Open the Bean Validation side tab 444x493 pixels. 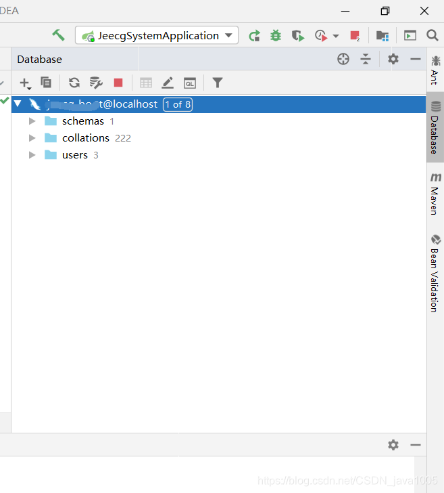(435, 274)
